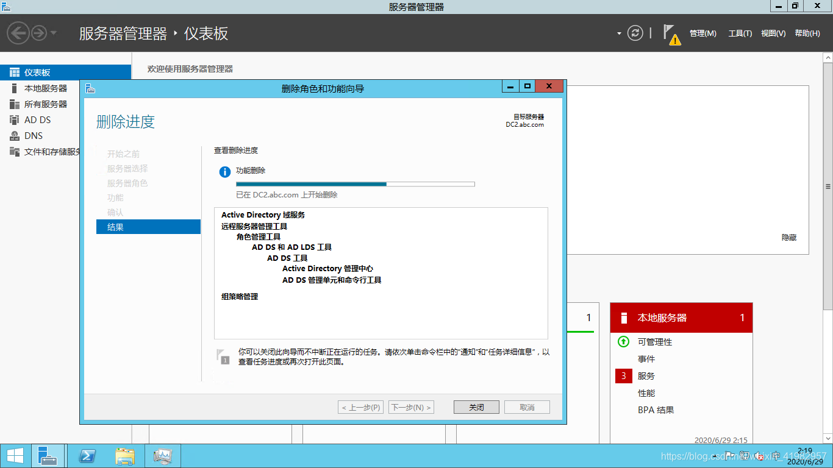Refresh the Server Manager dashboard
This screenshot has width=833, height=468.
(635, 33)
